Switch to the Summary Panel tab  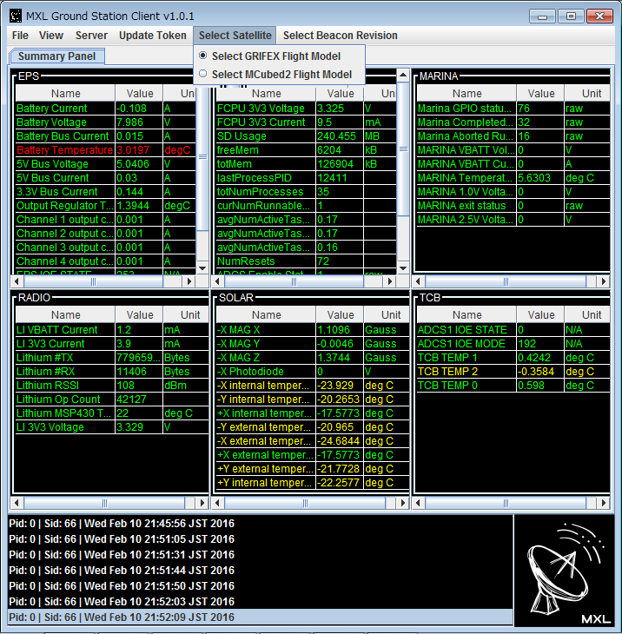click(56, 56)
